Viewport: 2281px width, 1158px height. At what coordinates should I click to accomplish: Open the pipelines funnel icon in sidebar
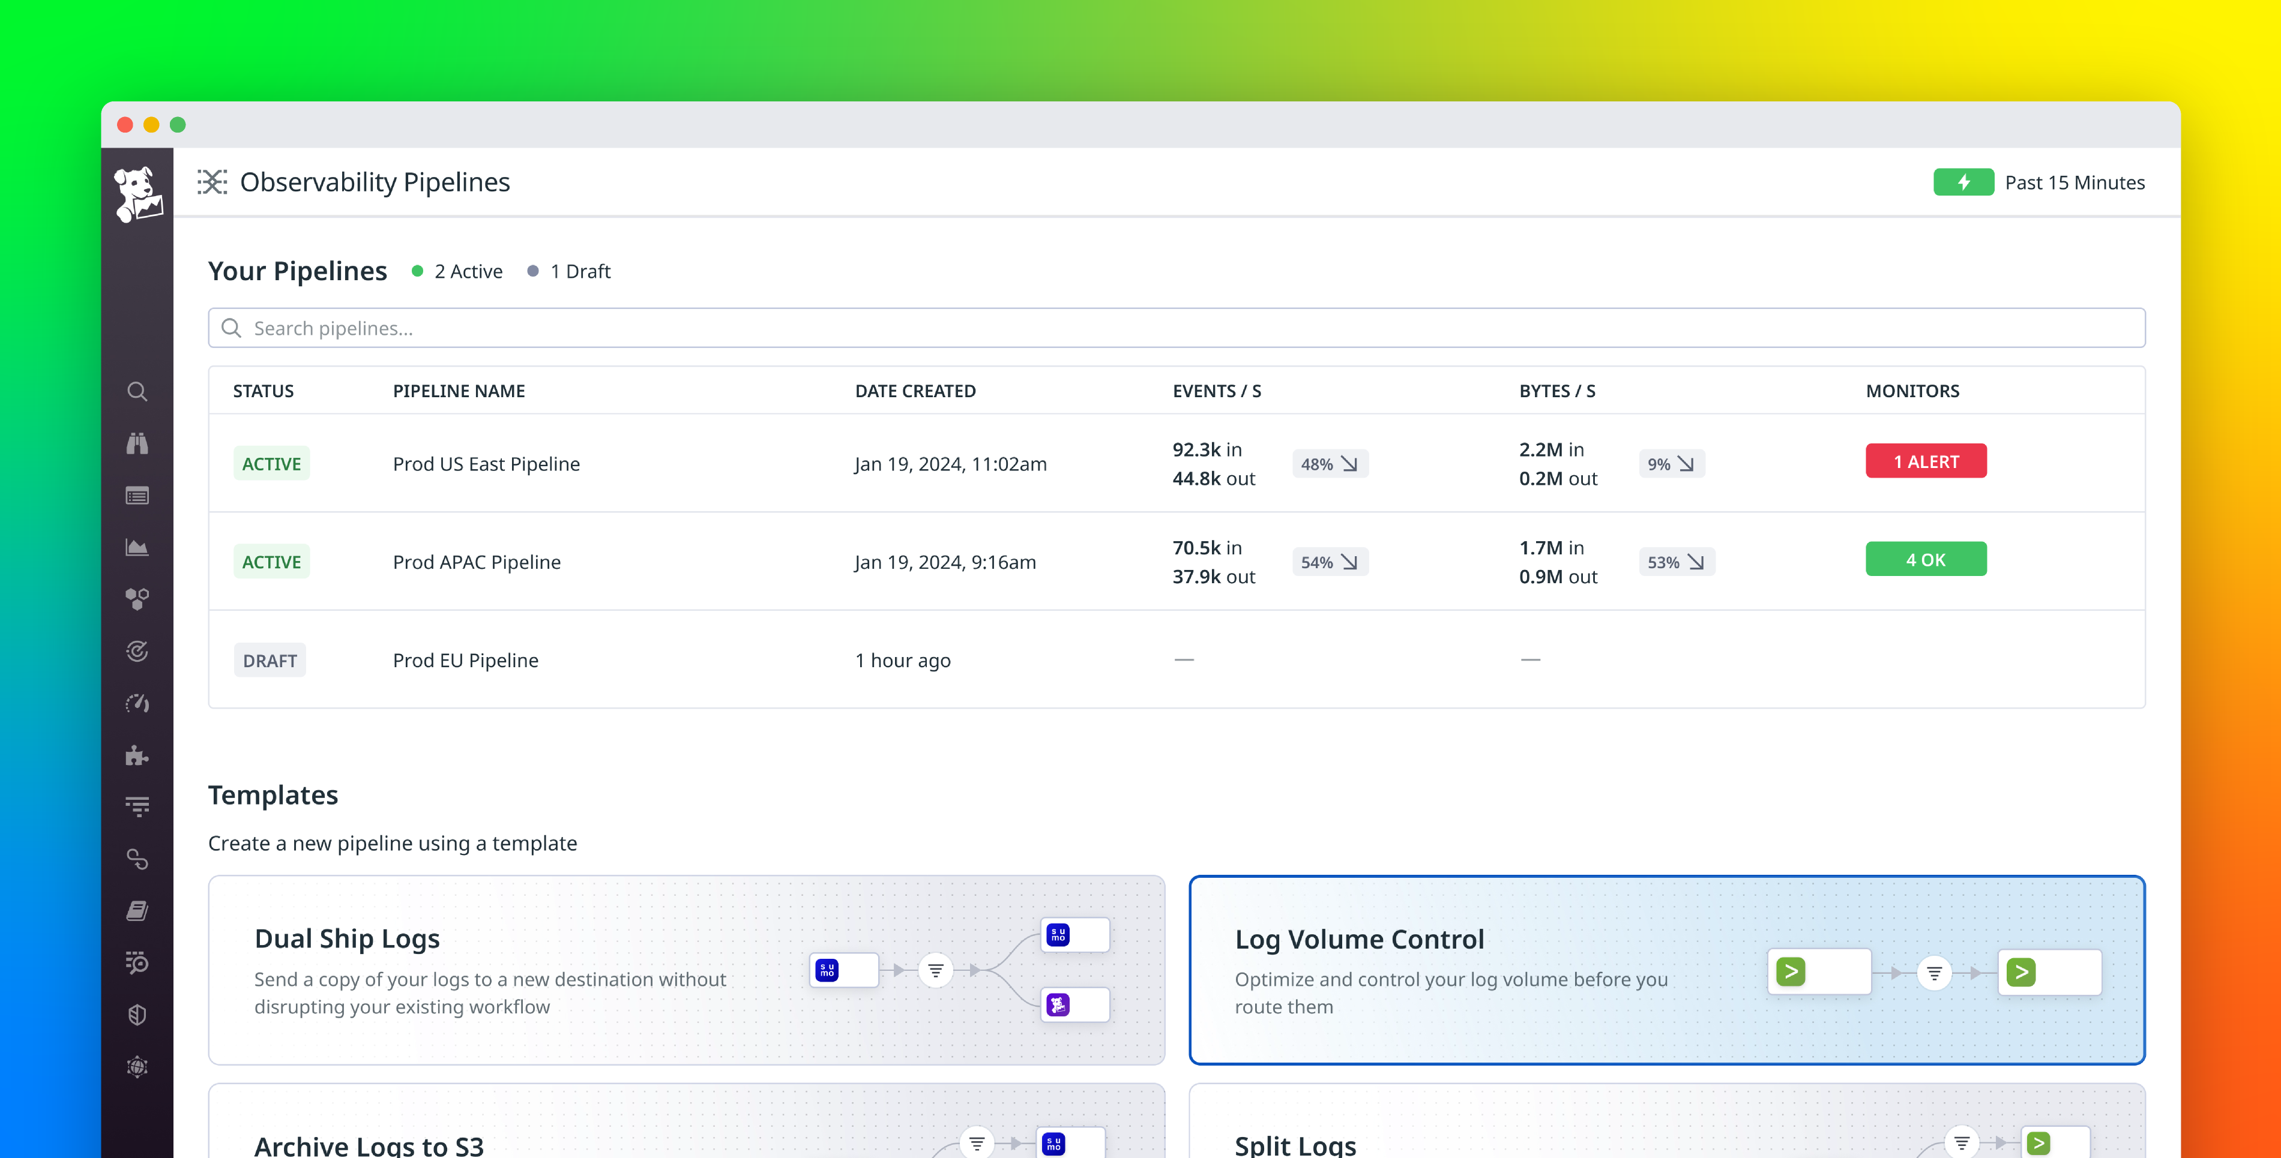click(x=137, y=806)
